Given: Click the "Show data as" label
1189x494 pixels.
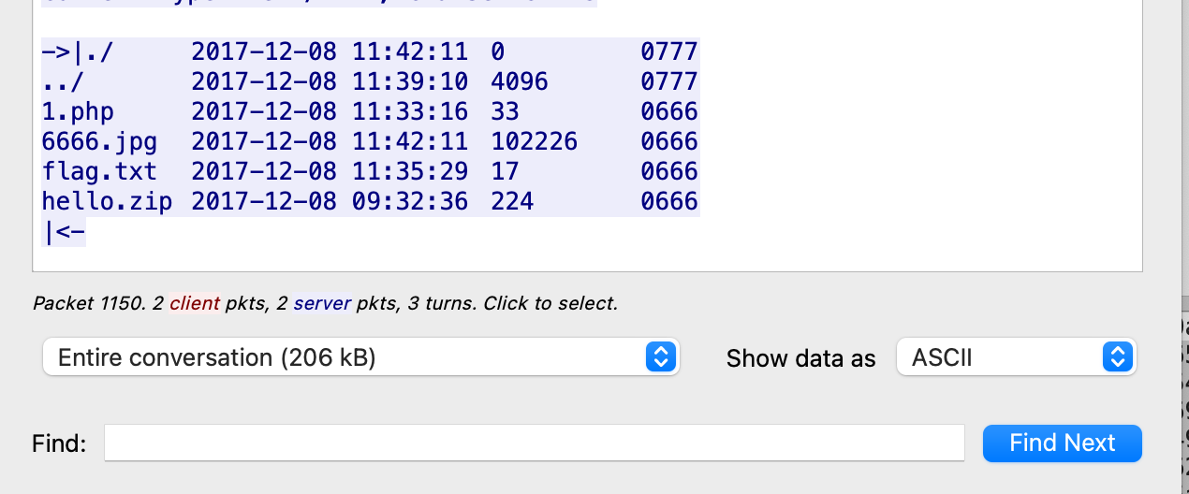Looking at the screenshot, I should point(800,358).
